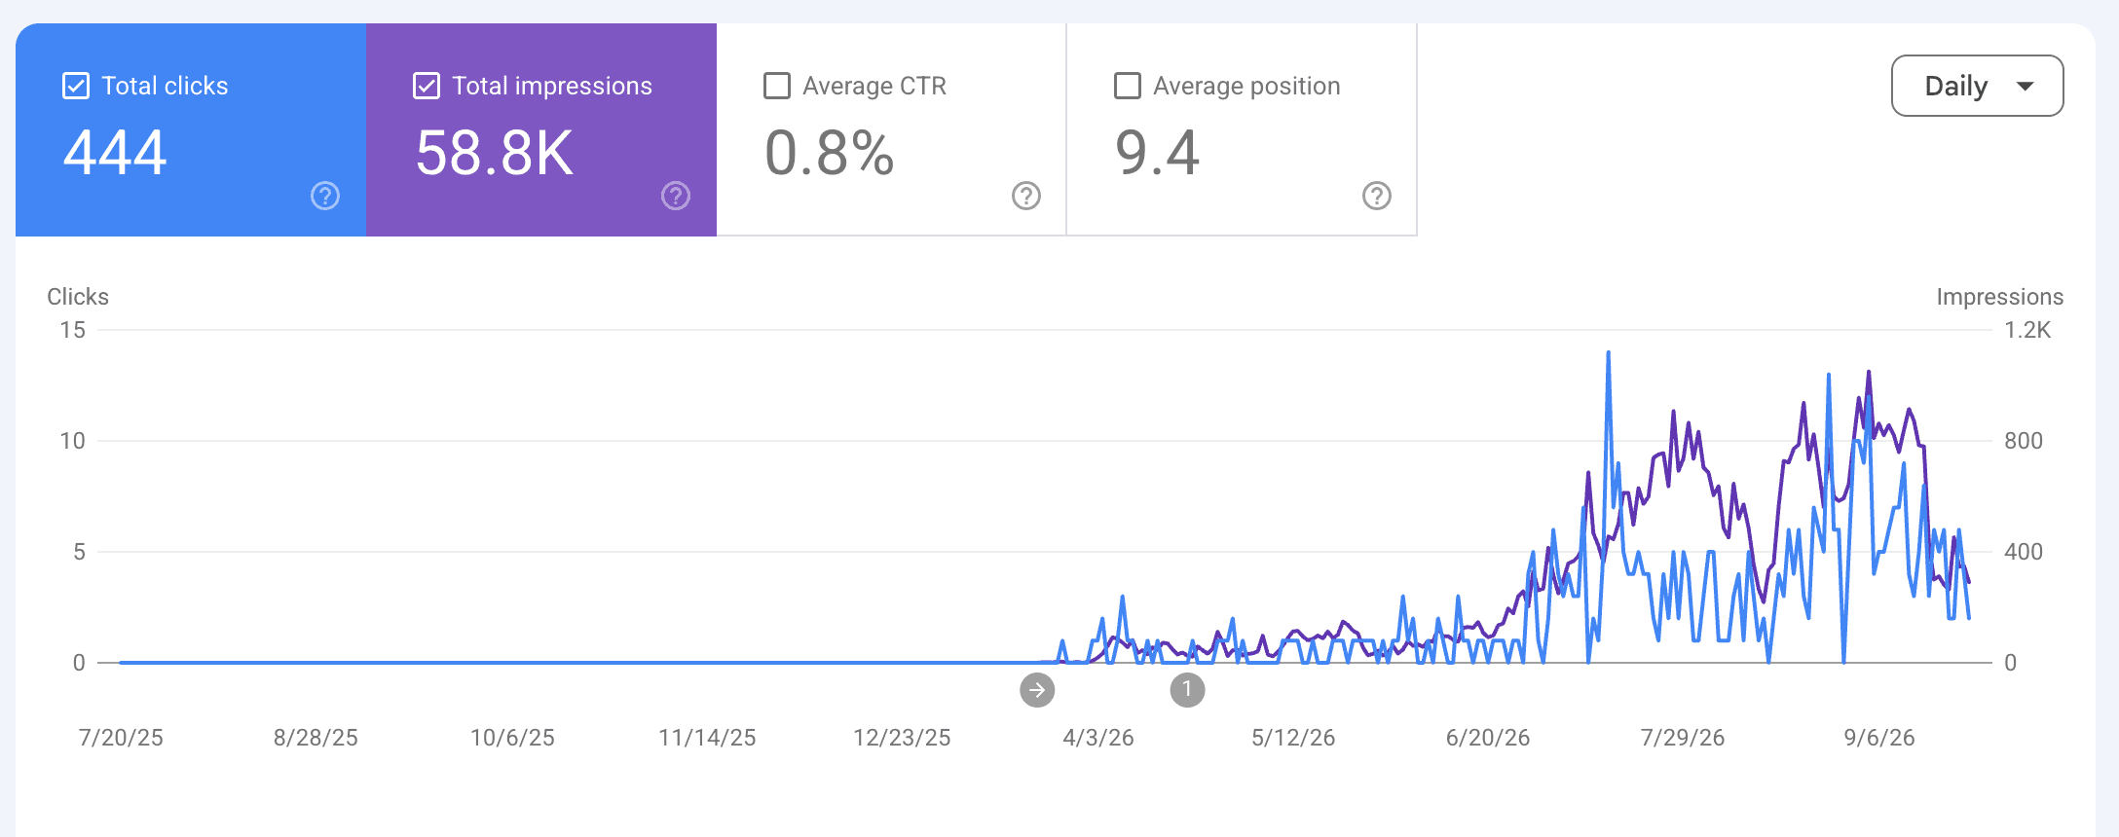Open help icon on Average CTR card
The height and width of the screenshot is (837, 2119).
coord(1026,196)
